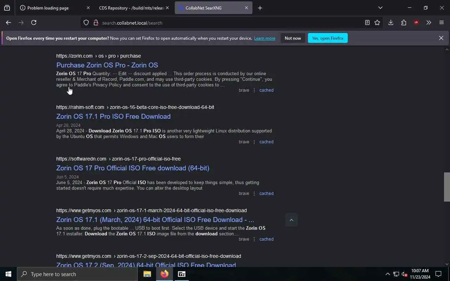Open File Explorer from taskbar
The image size is (450, 281).
pos(147,274)
